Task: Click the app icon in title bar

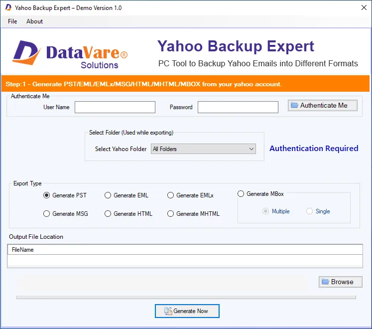Action: tap(8, 7)
